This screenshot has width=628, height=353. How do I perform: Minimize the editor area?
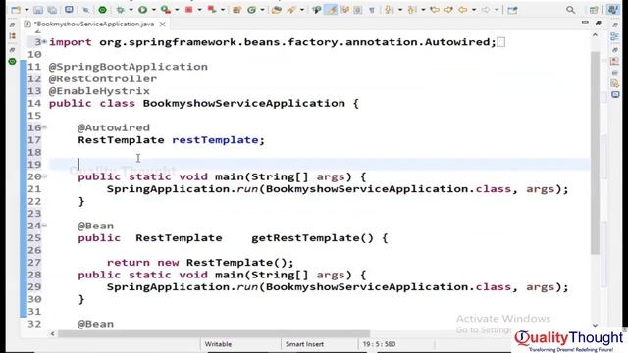(x=585, y=22)
